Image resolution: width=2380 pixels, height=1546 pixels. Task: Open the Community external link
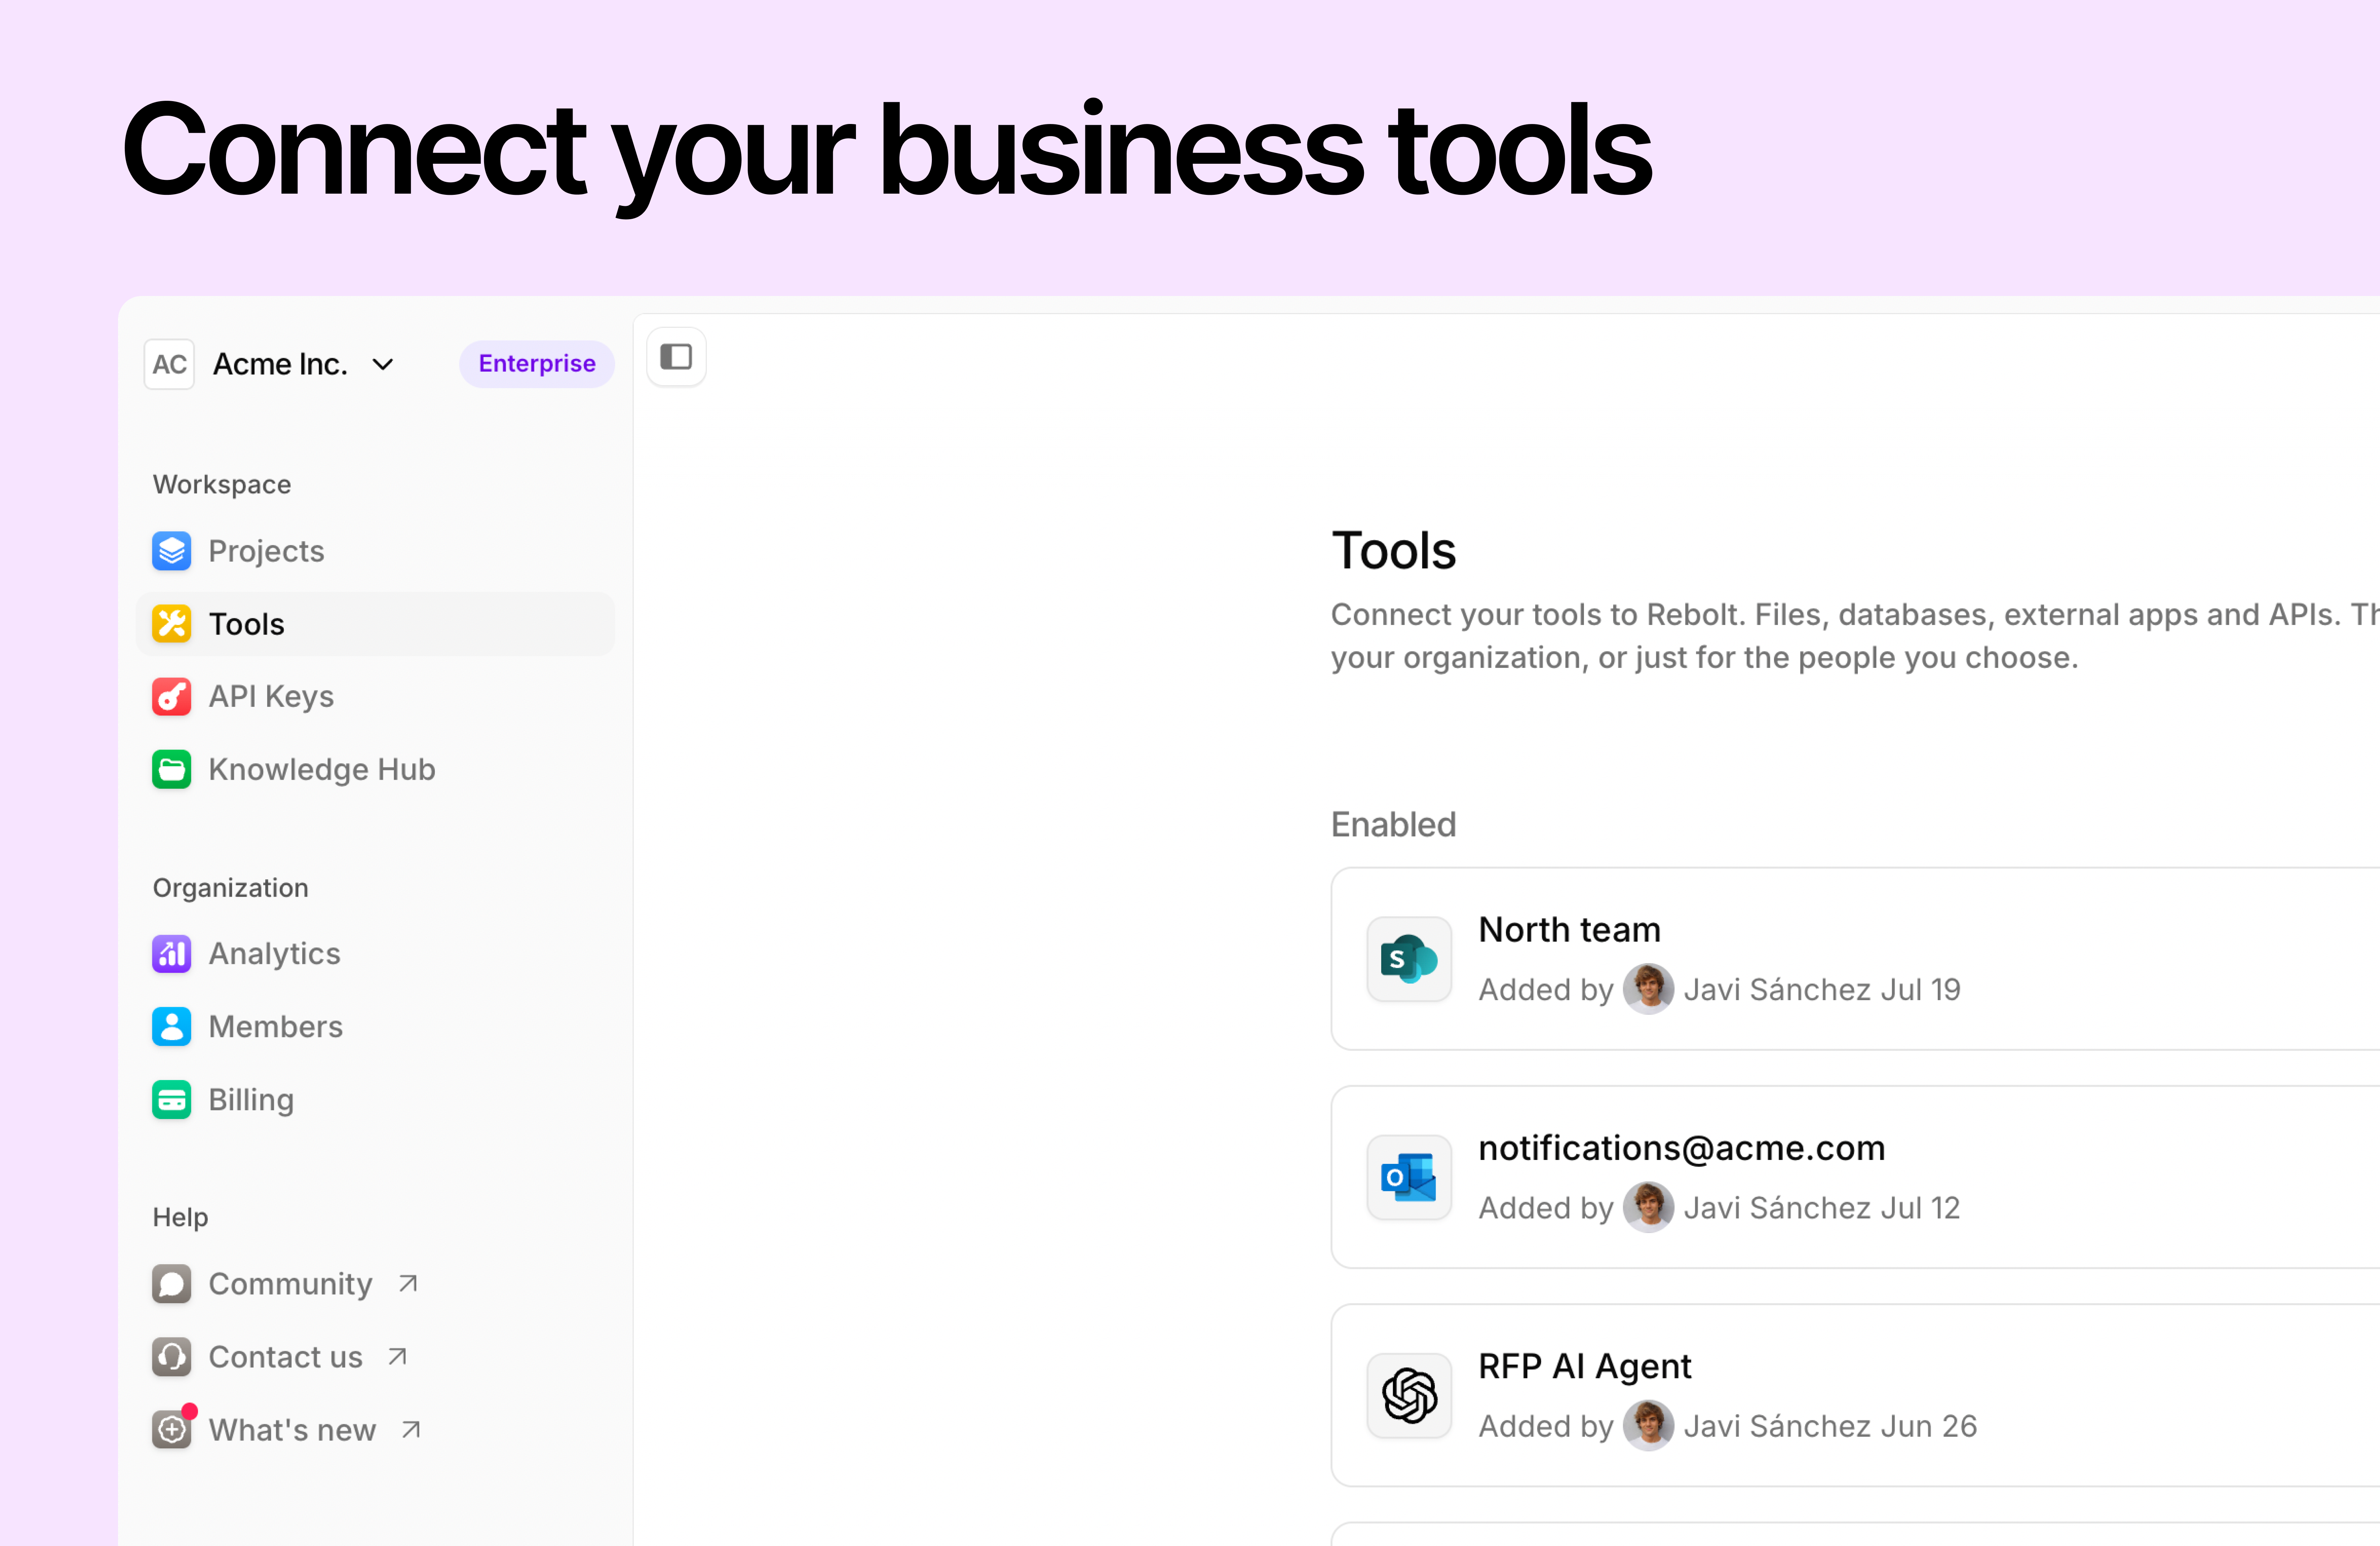click(x=290, y=1284)
